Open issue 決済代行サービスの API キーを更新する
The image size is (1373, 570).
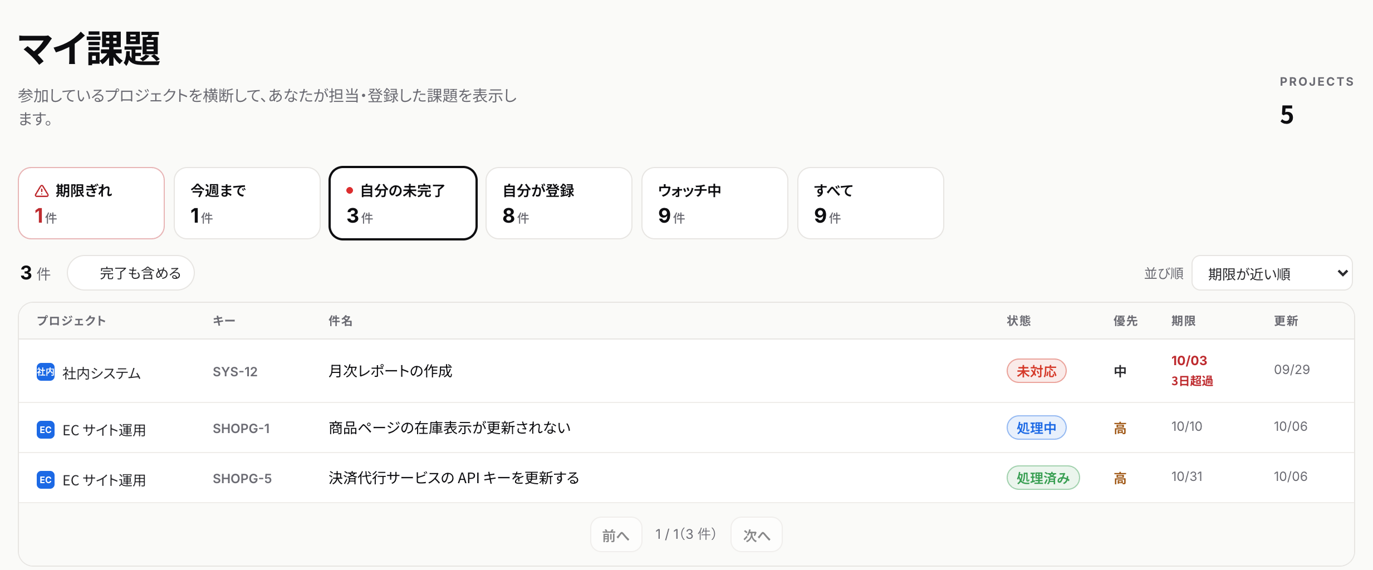point(454,478)
